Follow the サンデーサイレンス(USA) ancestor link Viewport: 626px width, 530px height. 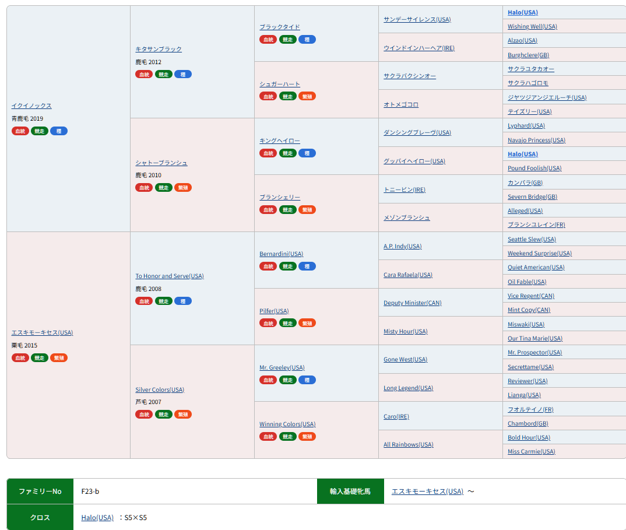pos(417,19)
